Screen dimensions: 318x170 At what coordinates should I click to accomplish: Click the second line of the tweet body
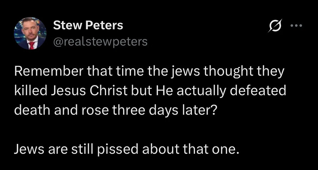(x=150, y=92)
